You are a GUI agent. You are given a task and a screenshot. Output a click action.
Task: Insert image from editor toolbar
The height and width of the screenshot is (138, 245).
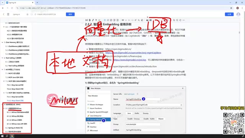coord(147,20)
